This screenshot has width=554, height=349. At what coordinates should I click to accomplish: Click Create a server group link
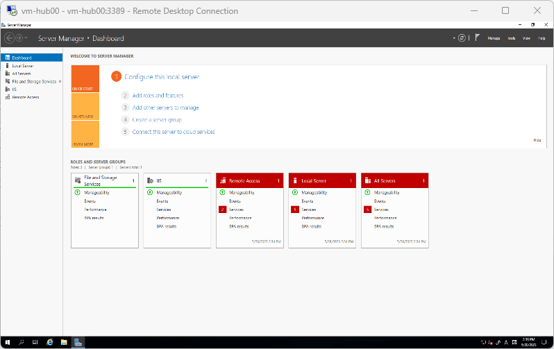tap(157, 120)
